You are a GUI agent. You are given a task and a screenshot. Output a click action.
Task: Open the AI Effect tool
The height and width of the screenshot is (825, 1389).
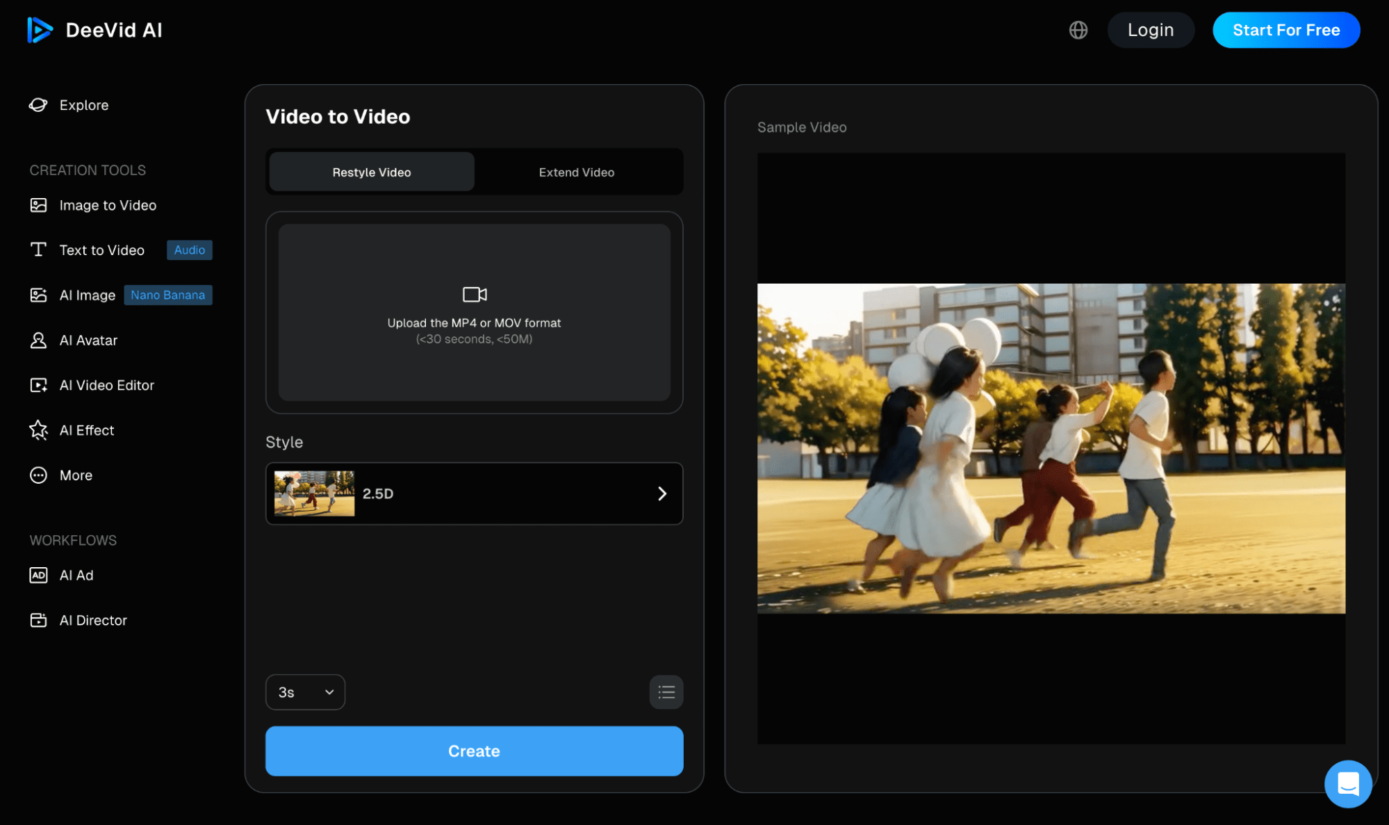pyautogui.click(x=86, y=430)
